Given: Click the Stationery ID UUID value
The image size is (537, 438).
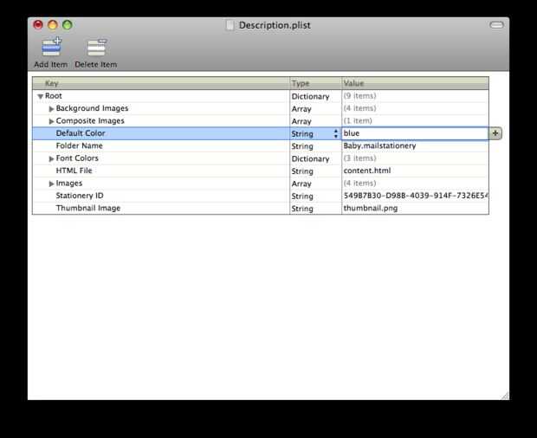Looking at the screenshot, I should [x=416, y=196].
